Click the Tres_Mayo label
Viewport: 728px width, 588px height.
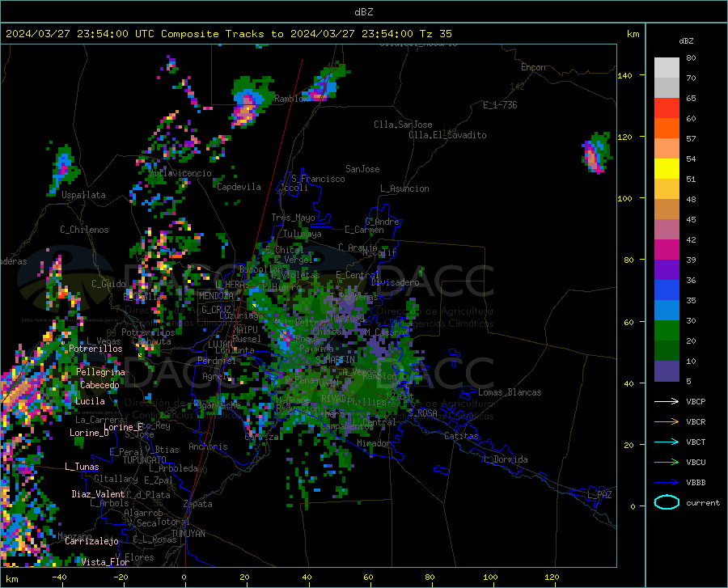293,218
